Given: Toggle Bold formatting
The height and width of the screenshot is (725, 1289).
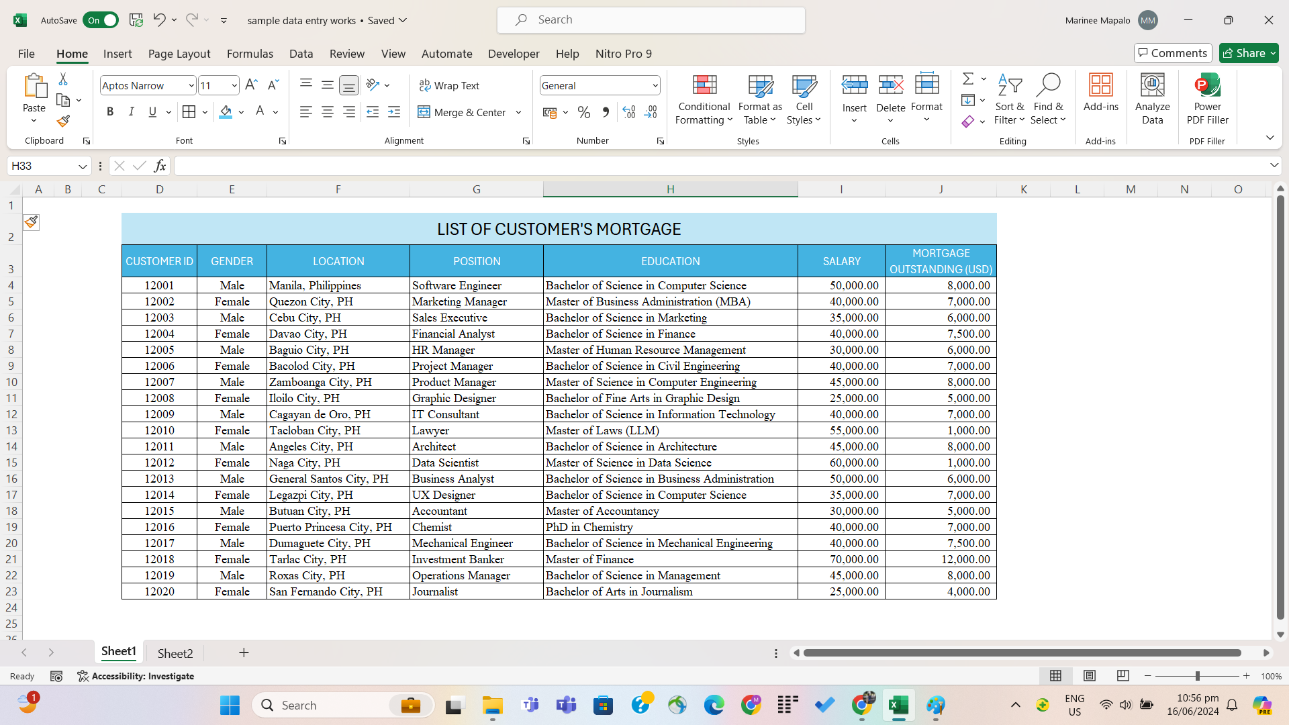Looking at the screenshot, I should (x=110, y=112).
